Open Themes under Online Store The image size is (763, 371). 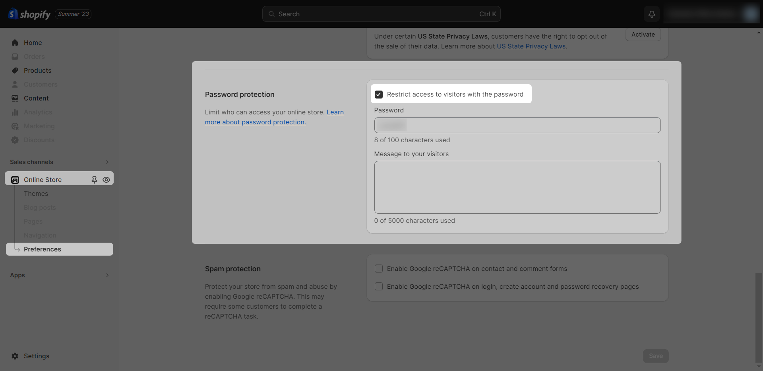tap(36, 193)
